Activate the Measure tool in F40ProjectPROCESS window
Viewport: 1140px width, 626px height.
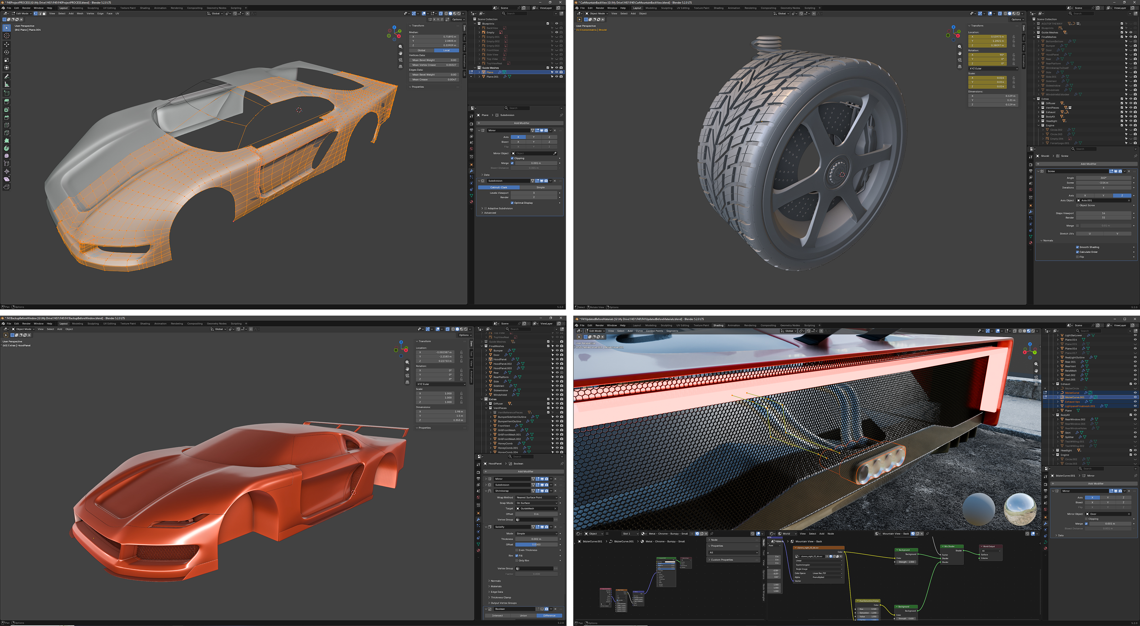click(7, 84)
